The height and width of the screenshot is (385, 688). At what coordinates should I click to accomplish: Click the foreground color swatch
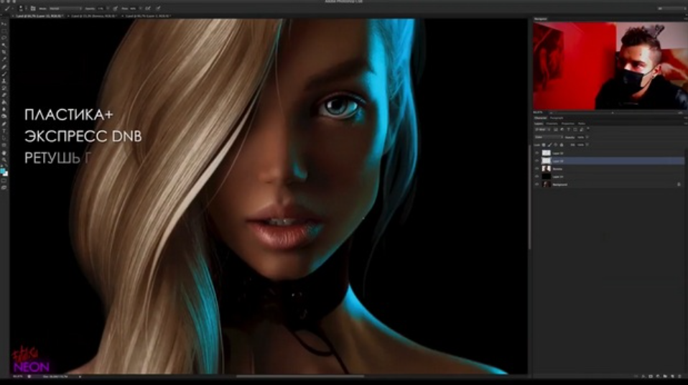(x=3, y=170)
